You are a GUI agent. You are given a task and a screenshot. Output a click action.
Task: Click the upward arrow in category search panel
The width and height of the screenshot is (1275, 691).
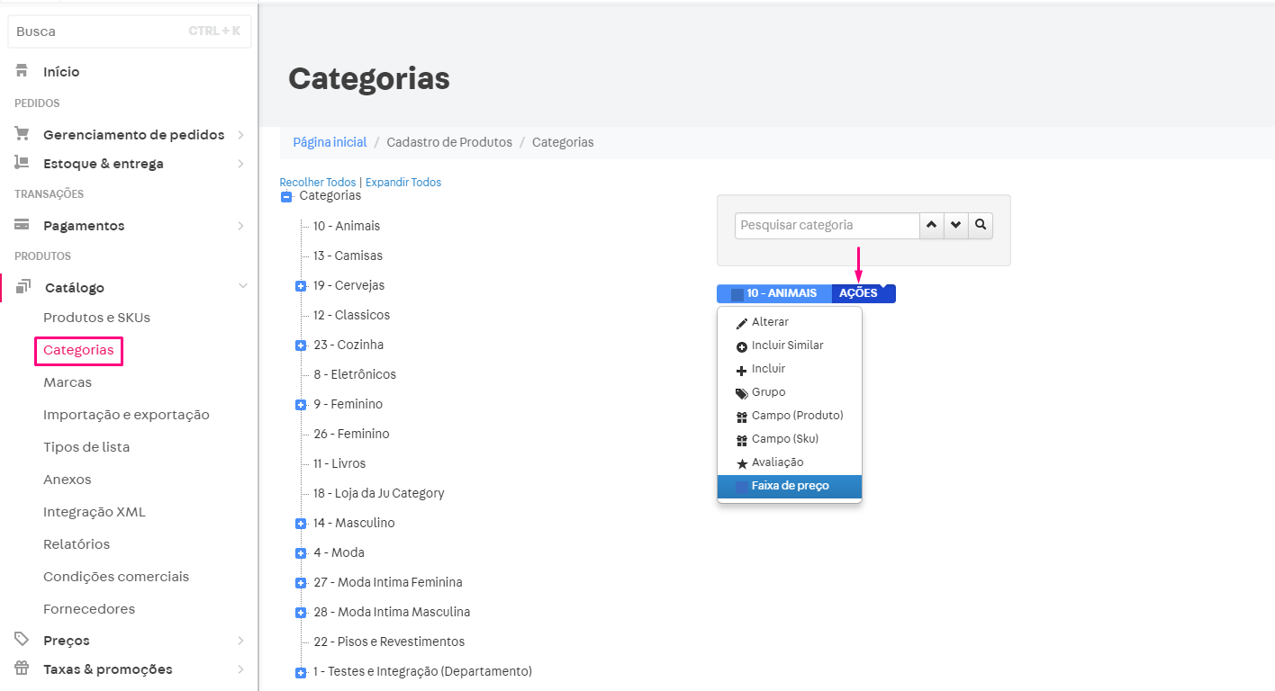click(x=931, y=225)
